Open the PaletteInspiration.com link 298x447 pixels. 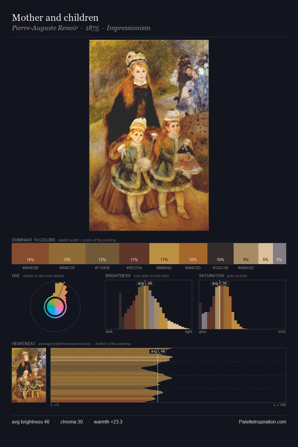(263, 422)
